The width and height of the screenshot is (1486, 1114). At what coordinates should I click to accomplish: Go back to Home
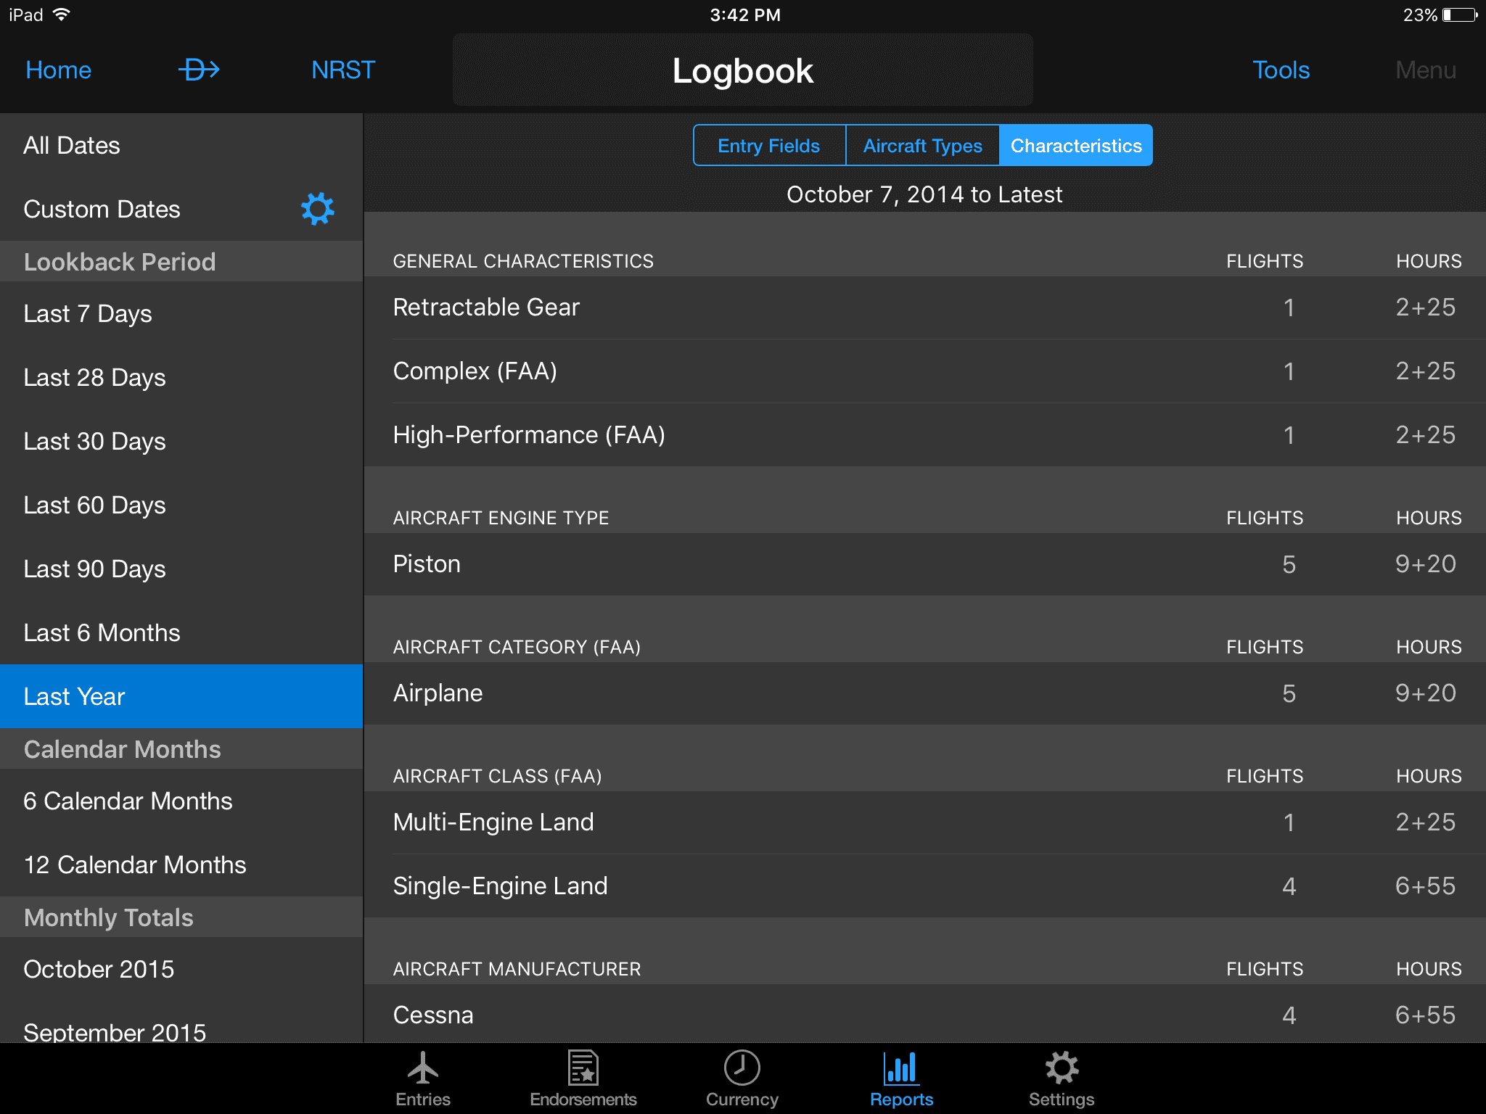[58, 70]
